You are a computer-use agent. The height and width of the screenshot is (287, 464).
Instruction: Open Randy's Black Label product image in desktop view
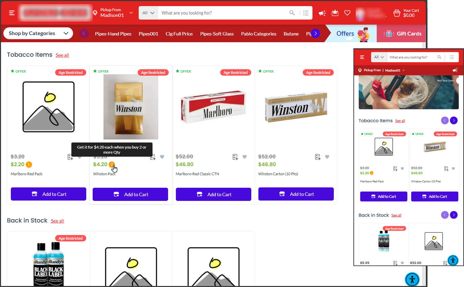pos(48,264)
